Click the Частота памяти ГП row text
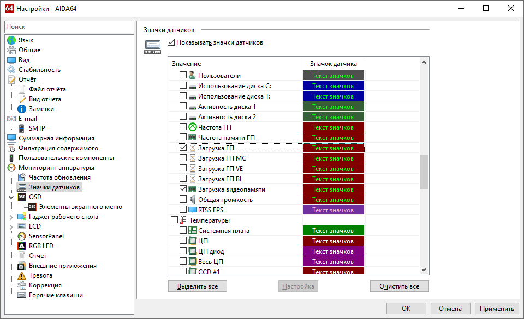The height and width of the screenshot is (319, 524). (226, 138)
